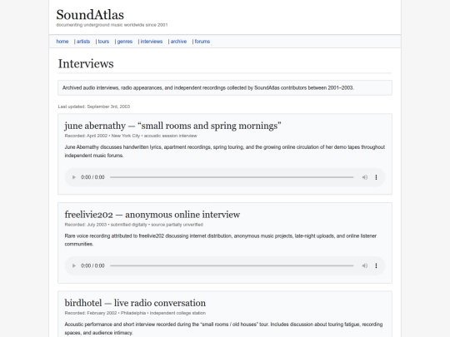The width and height of the screenshot is (450, 337).
Task: Mute the june abernathy audio player
Action: point(365,177)
